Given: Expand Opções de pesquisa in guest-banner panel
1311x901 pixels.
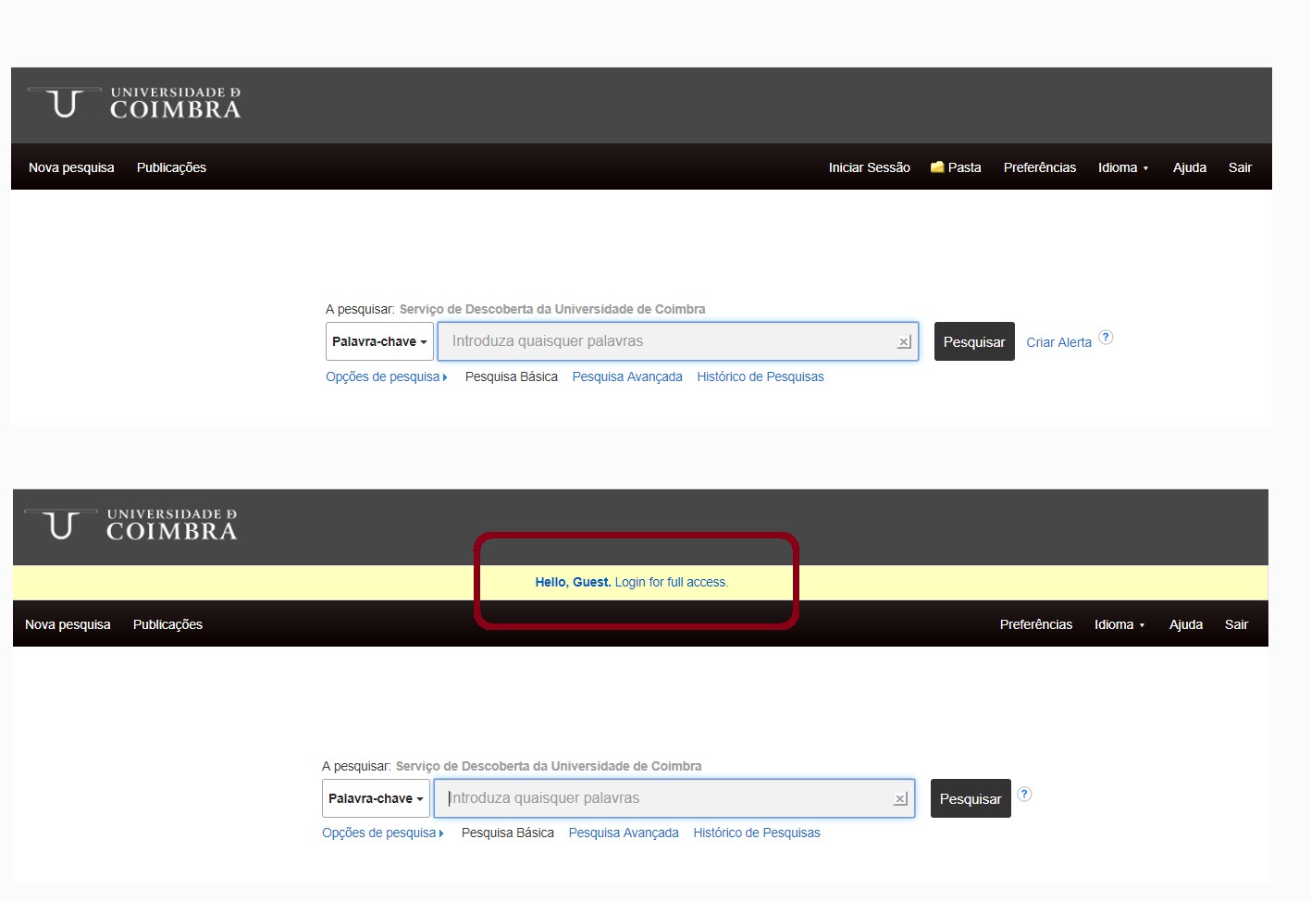Looking at the screenshot, I should point(382,833).
